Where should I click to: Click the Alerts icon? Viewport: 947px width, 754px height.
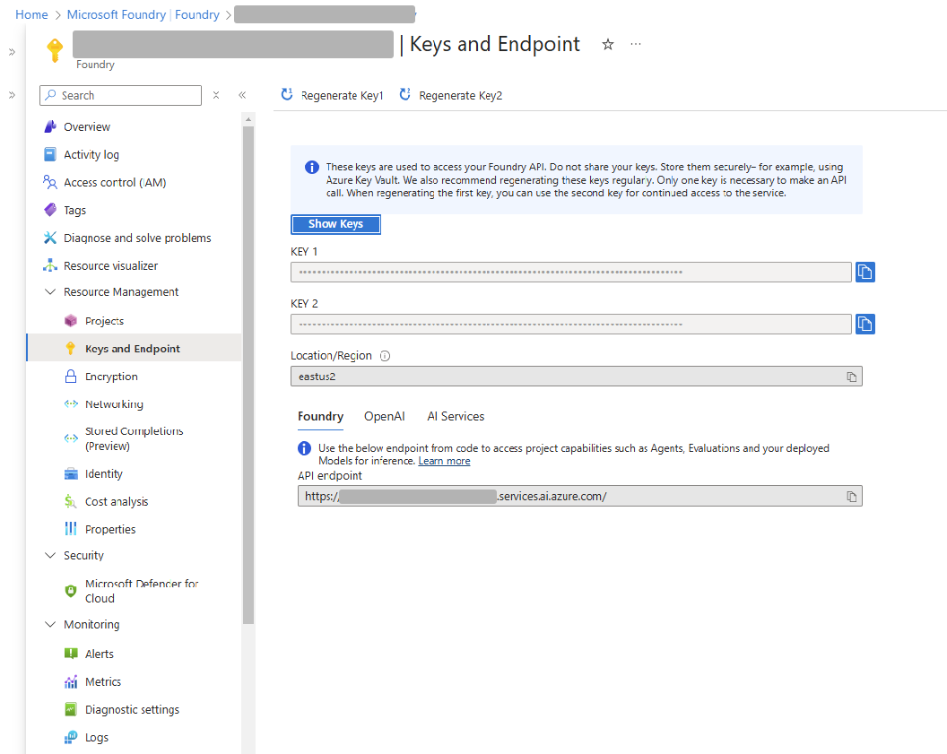(71, 654)
